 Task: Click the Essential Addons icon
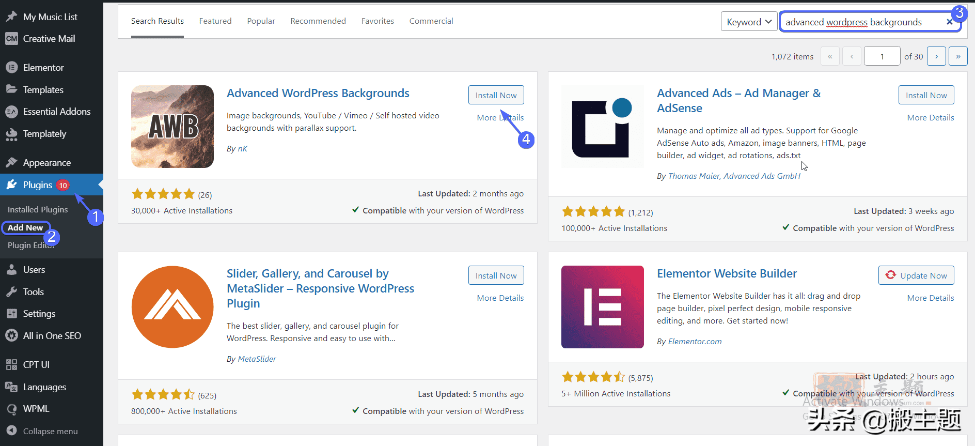point(11,112)
